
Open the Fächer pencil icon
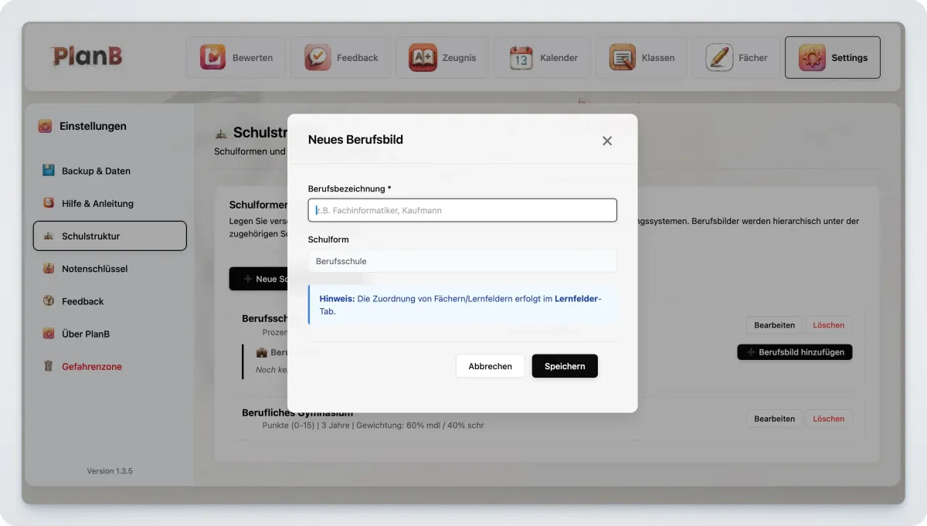719,58
